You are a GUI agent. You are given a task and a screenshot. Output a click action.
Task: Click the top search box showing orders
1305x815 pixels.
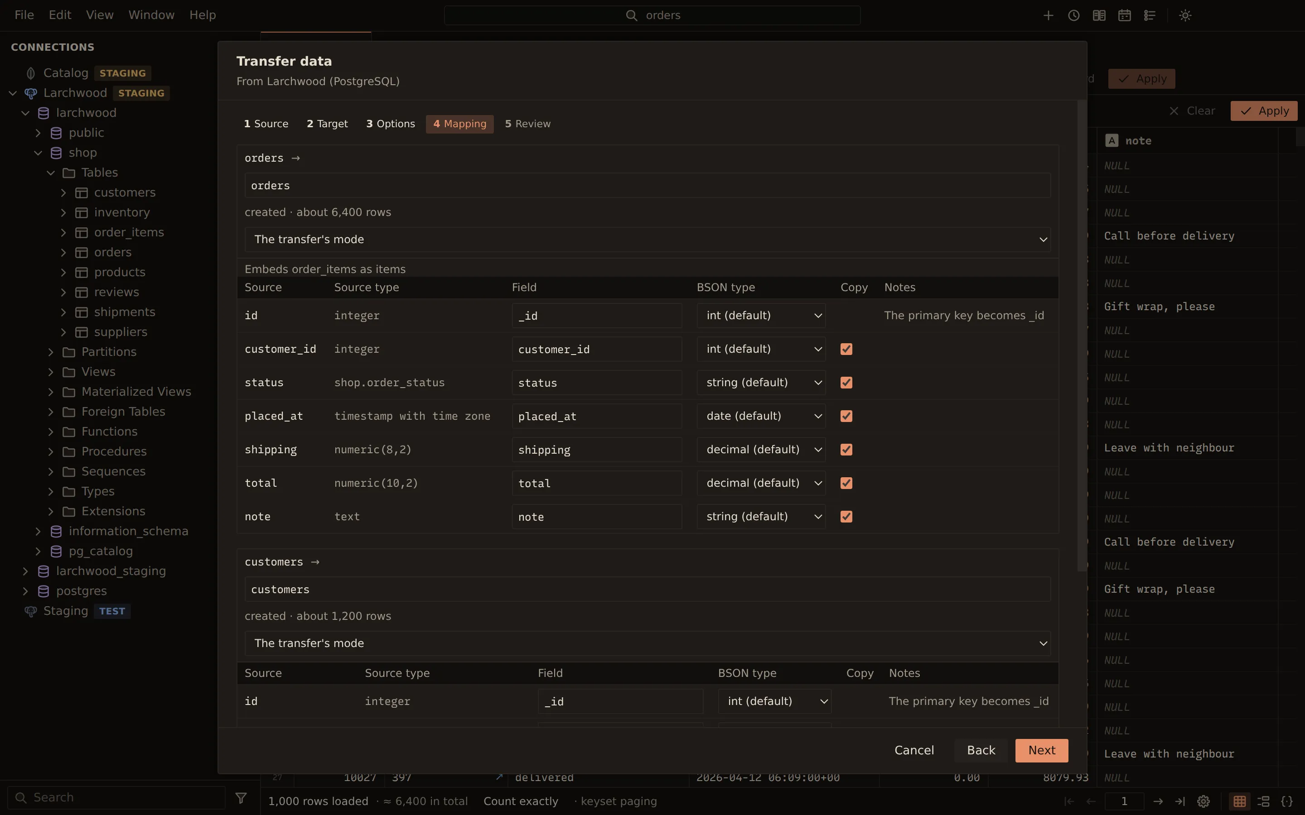(x=652, y=15)
